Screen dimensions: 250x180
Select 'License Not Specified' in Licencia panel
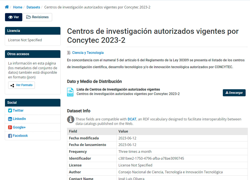[25, 40]
